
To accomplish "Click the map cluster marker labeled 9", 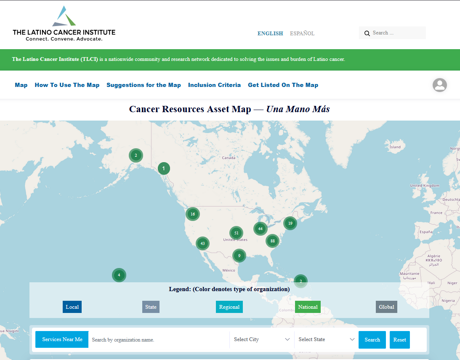I will point(239,255).
